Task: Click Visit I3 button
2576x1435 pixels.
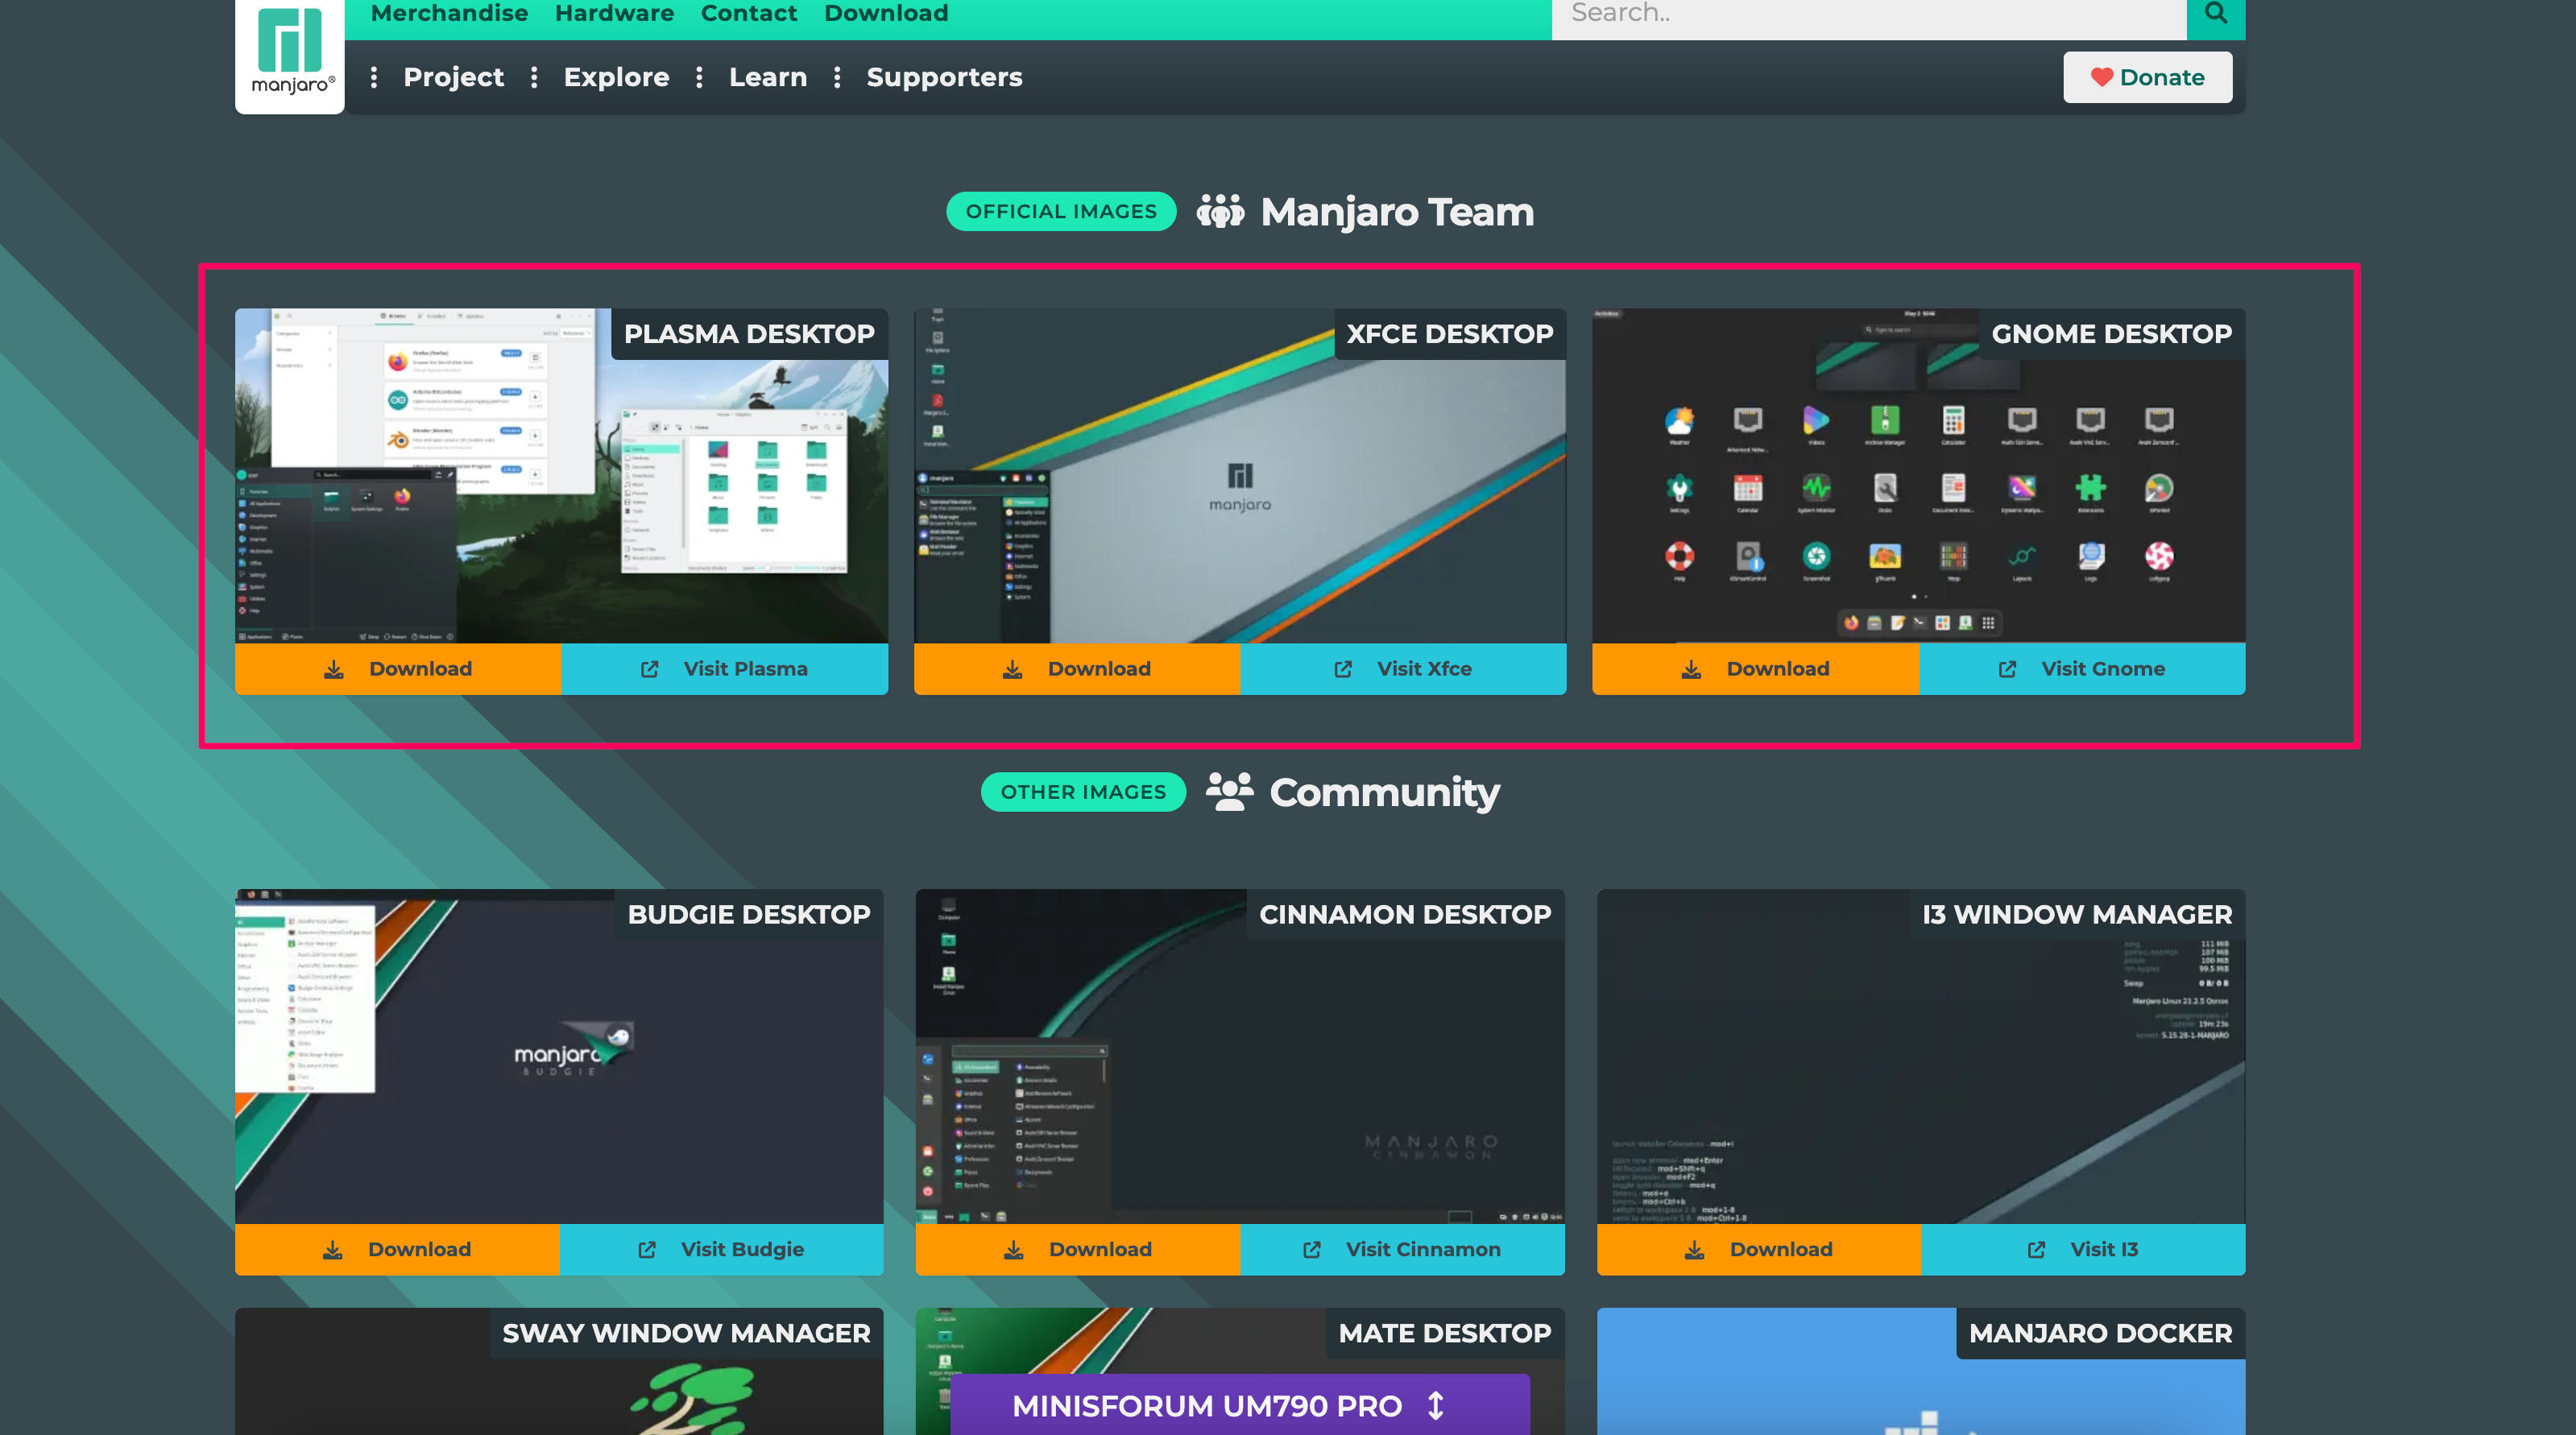Action: point(2083,1249)
